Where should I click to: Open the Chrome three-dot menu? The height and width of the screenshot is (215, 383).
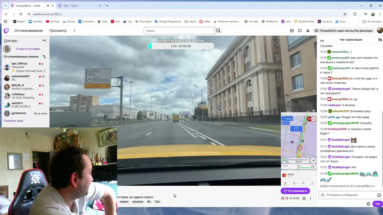[x=379, y=14]
